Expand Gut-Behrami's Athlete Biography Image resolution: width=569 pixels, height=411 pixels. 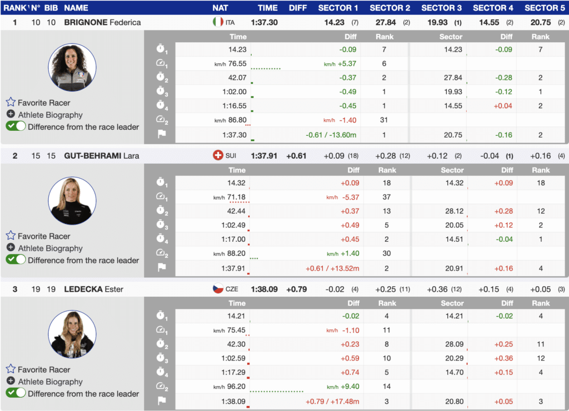11,248
